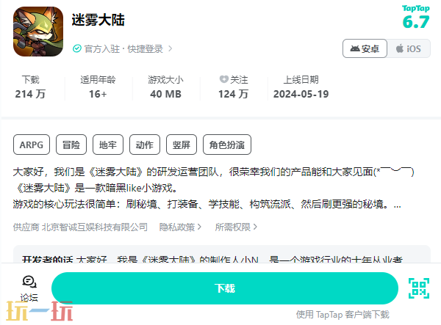441x325 pixels.
Task: Select the 地牢 tag
Action: [x=108, y=145]
